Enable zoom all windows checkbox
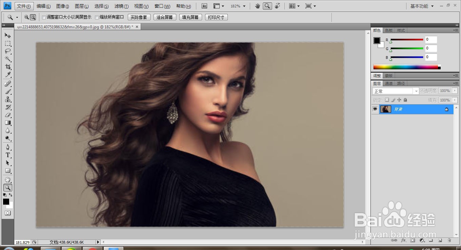Screen dimensions: 461x250 point(97,17)
